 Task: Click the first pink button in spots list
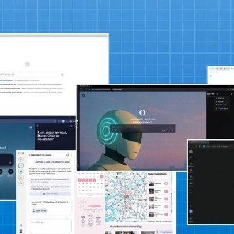point(166,183)
